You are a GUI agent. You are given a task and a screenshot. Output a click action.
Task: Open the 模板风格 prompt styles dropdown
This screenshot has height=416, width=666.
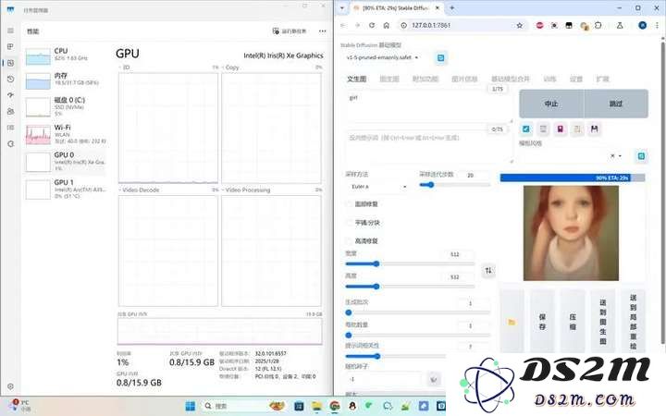573,156
